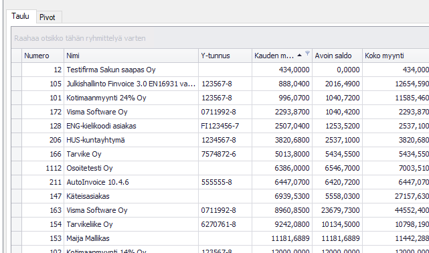Viewport: 429px width, 253px height.
Task: Sort by the Numero column header
Action: (x=43, y=56)
